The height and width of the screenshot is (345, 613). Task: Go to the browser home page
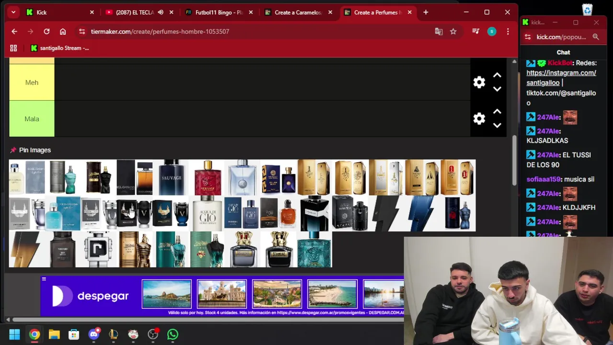[x=63, y=32]
